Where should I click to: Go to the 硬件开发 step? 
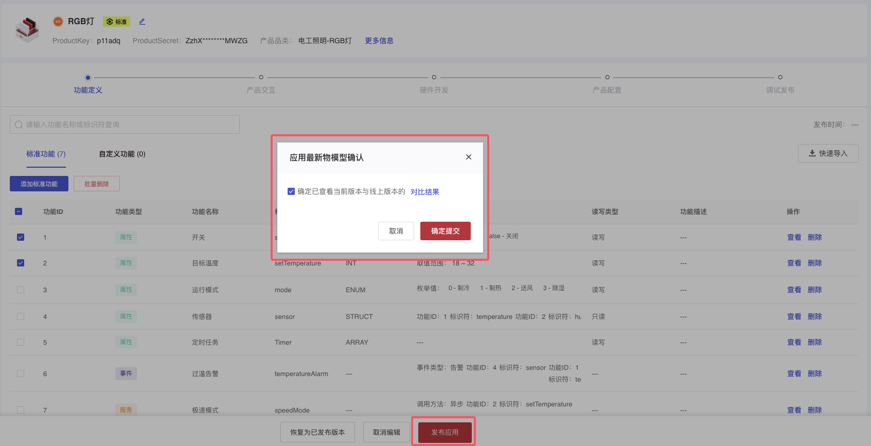[434, 90]
